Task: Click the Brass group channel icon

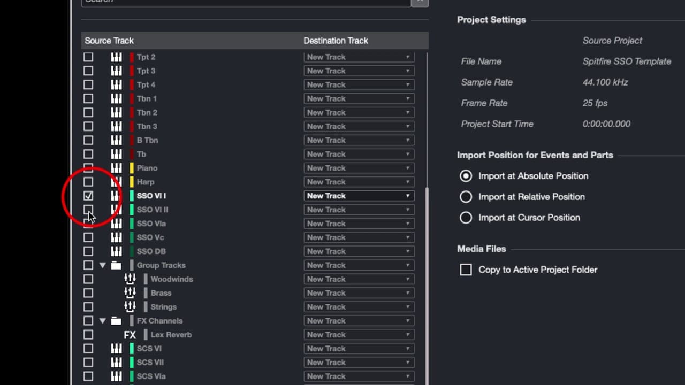Action: tap(130, 293)
